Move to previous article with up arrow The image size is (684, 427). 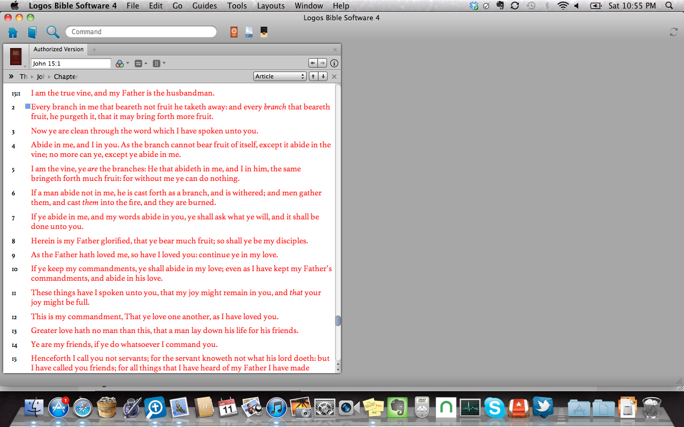point(314,76)
